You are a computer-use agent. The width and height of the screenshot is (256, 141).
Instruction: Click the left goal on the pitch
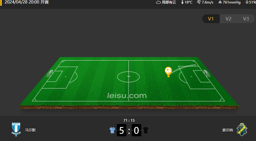[x=50, y=73]
